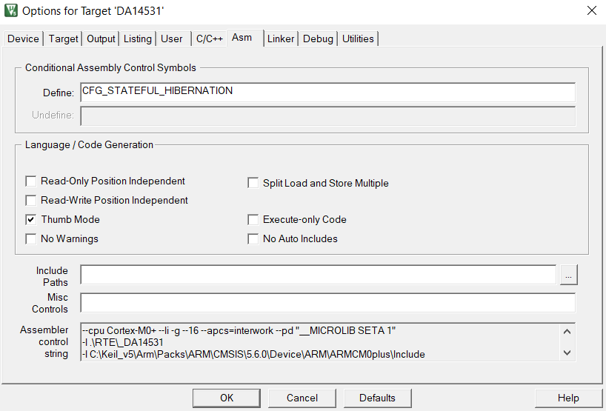Uncheck the Thumb Mode checkbox

[x=31, y=220]
